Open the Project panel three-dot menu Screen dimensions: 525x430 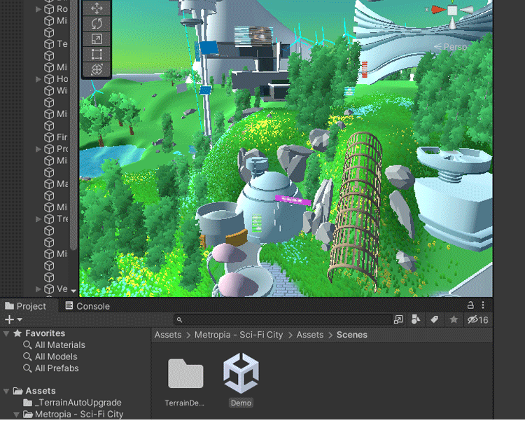point(483,305)
